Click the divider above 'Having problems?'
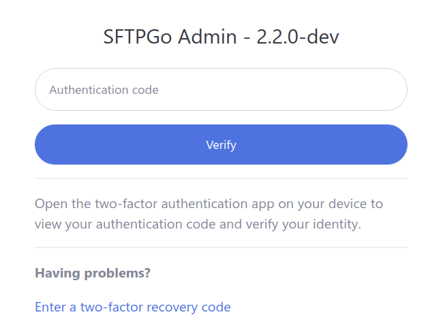This screenshot has width=430, height=336. (221, 247)
